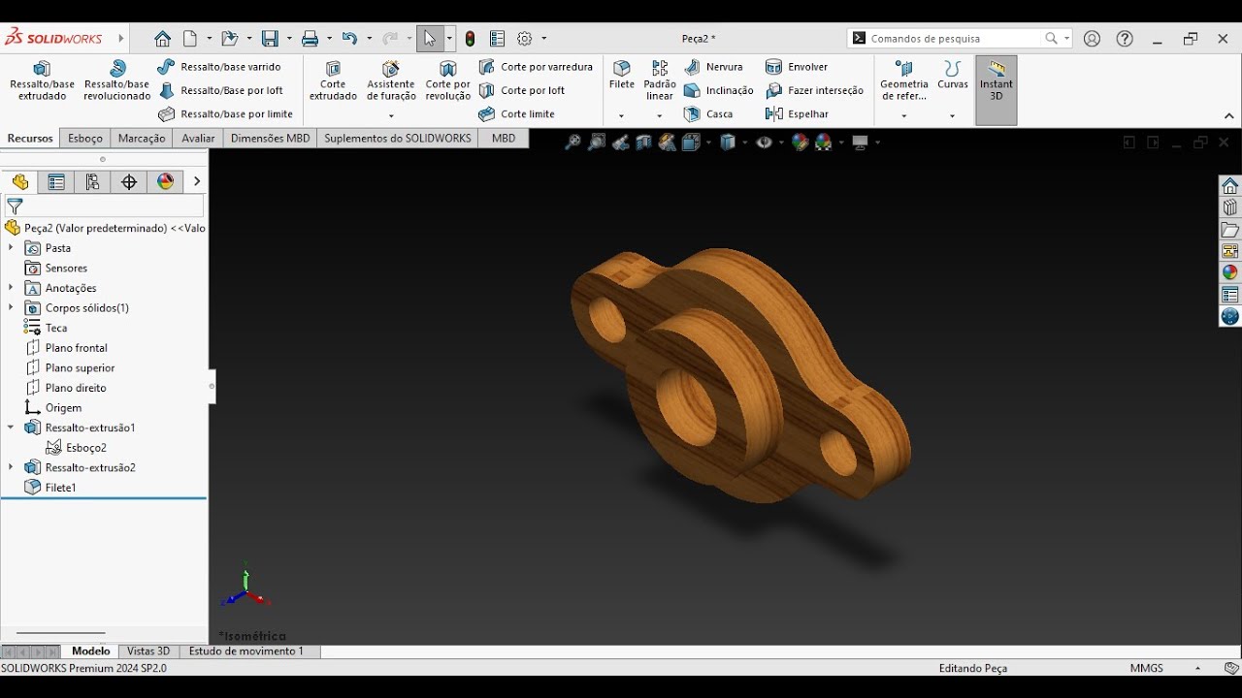Screen dimensions: 1242x698
Task: Choose Corte limite
Action: (x=517, y=114)
